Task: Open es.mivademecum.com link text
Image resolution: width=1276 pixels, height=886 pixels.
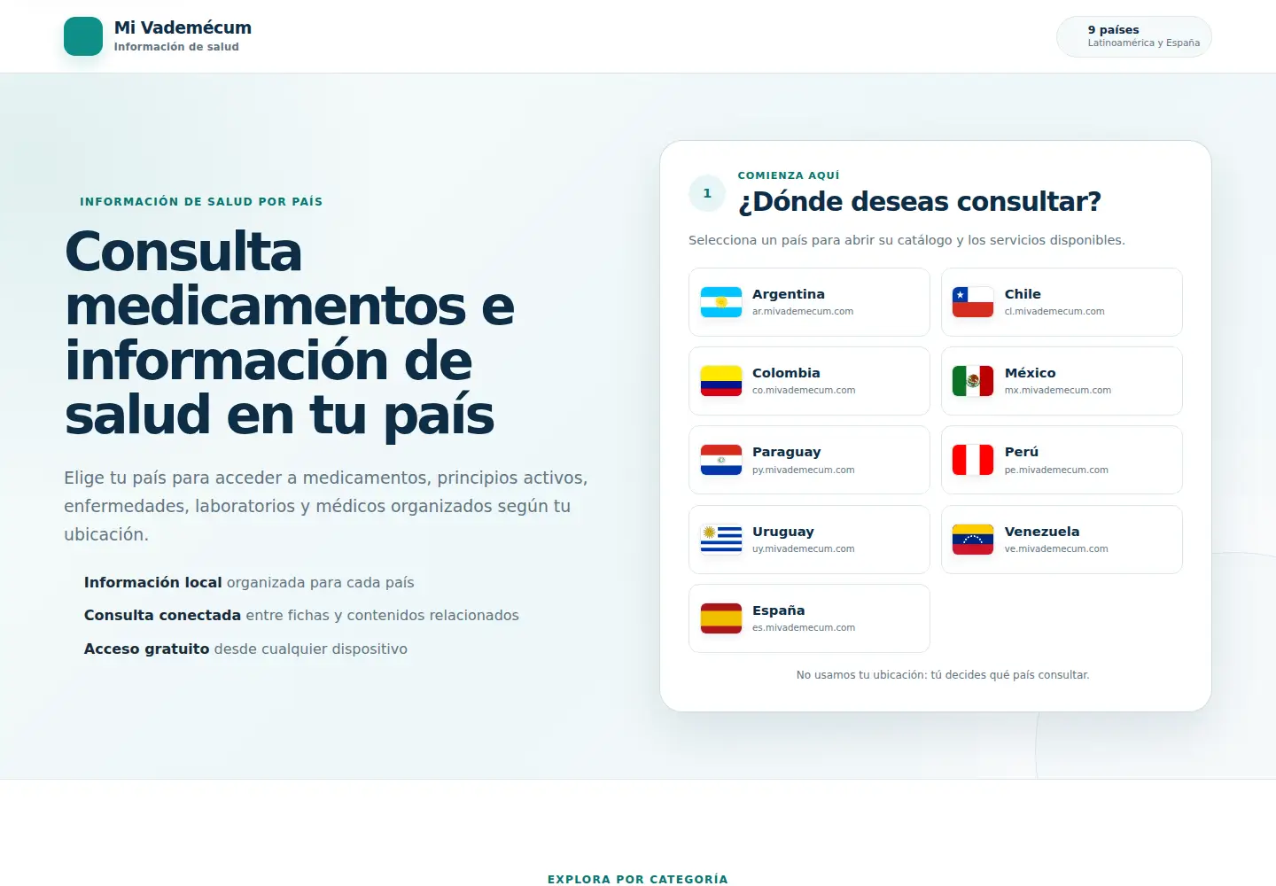Action: point(804,627)
